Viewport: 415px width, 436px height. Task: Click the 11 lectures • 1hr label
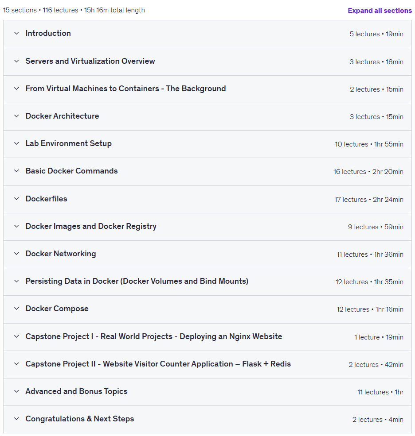(x=380, y=392)
